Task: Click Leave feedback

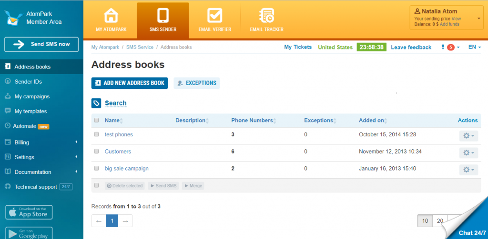Action: click(x=411, y=47)
